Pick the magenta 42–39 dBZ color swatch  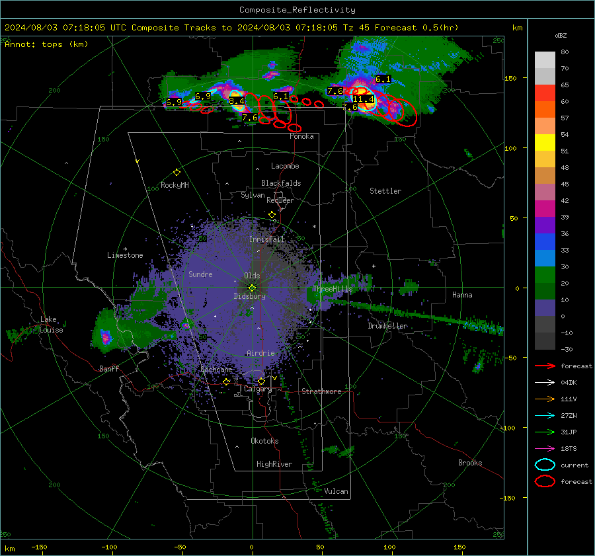[x=545, y=209]
